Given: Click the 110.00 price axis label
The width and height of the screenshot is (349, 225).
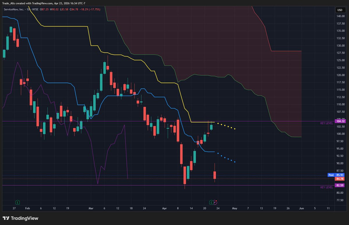Looking at the screenshot, I should pos(341,104).
